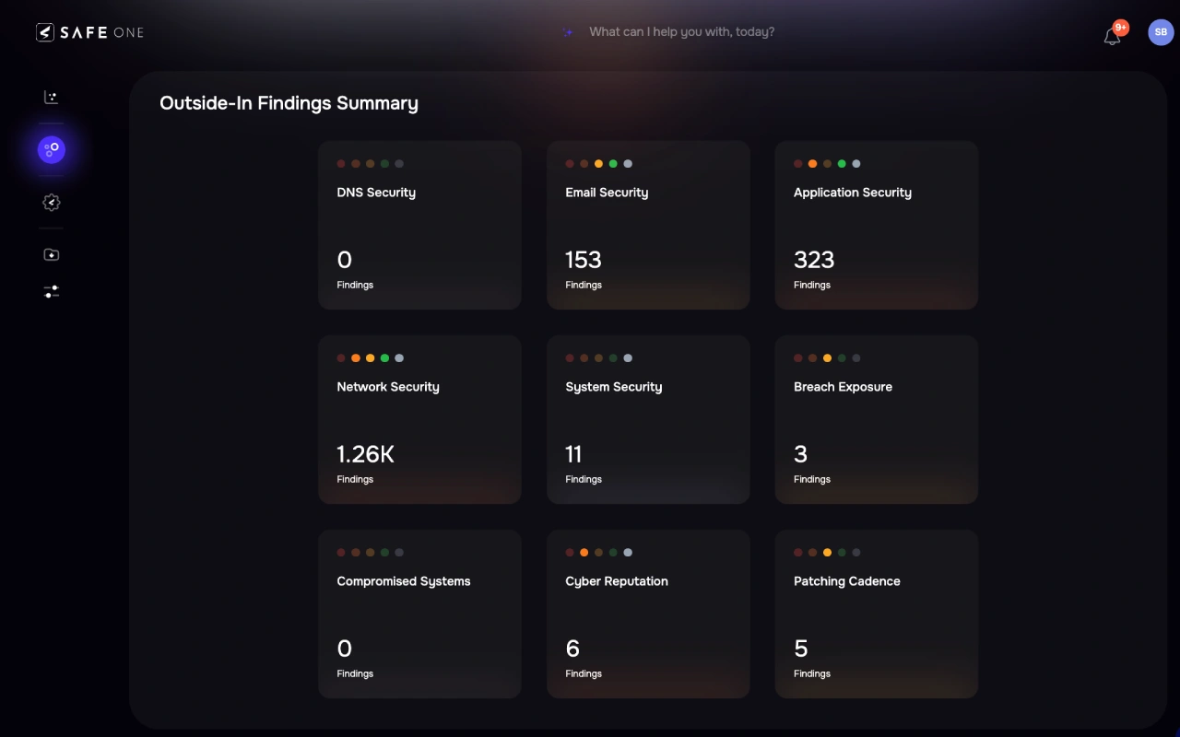The image size is (1180, 737).
Task: Click the sparkle icon beside search prompt
Action: tap(569, 32)
